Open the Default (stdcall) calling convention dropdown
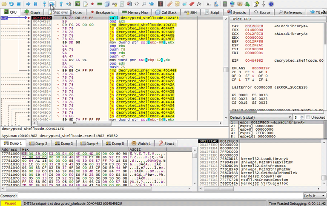 pos(260,117)
